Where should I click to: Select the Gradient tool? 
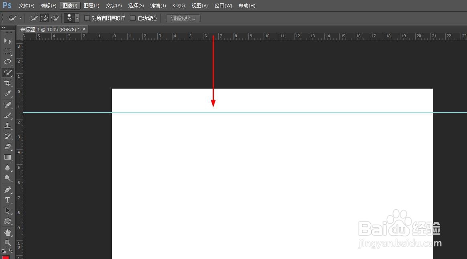(8, 157)
